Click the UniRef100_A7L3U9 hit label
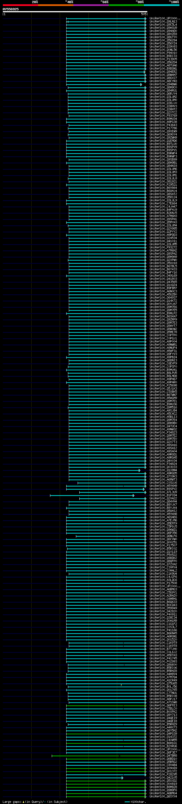The image size is (182, 804). [163, 492]
